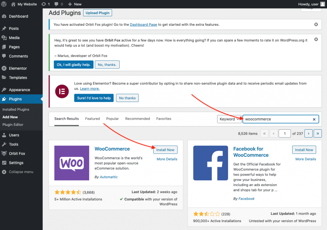This screenshot has width=327, height=230.
Task: Click the Appearance brush icon
Action: click(x=4, y=90)
